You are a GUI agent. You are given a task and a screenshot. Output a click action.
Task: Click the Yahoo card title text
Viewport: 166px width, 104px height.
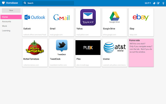(x=80, y=29)
